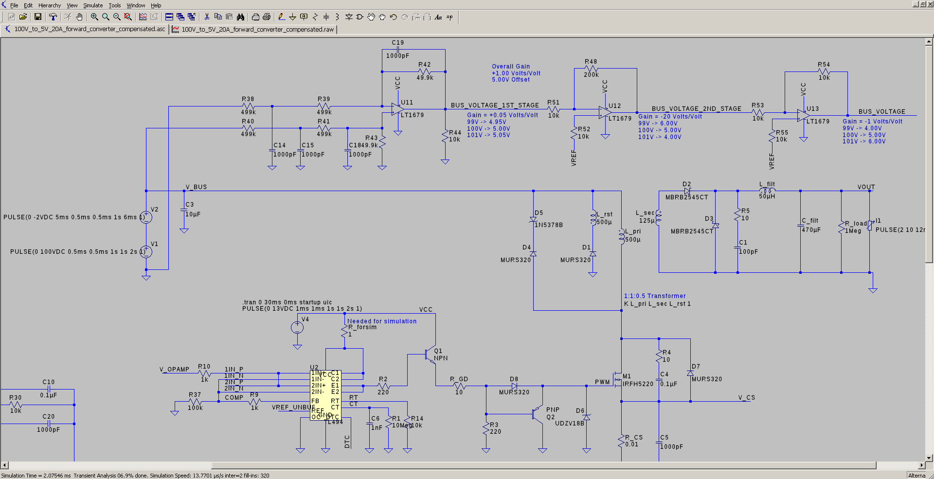This screenshot has width=934, height=479.
Task: Open the Tools menu
Action: [x=115, y=5]
